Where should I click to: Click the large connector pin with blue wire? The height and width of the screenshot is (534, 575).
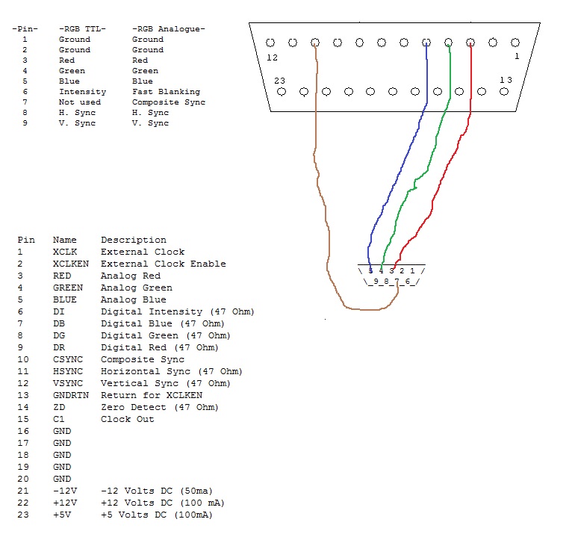pos(426,43)
